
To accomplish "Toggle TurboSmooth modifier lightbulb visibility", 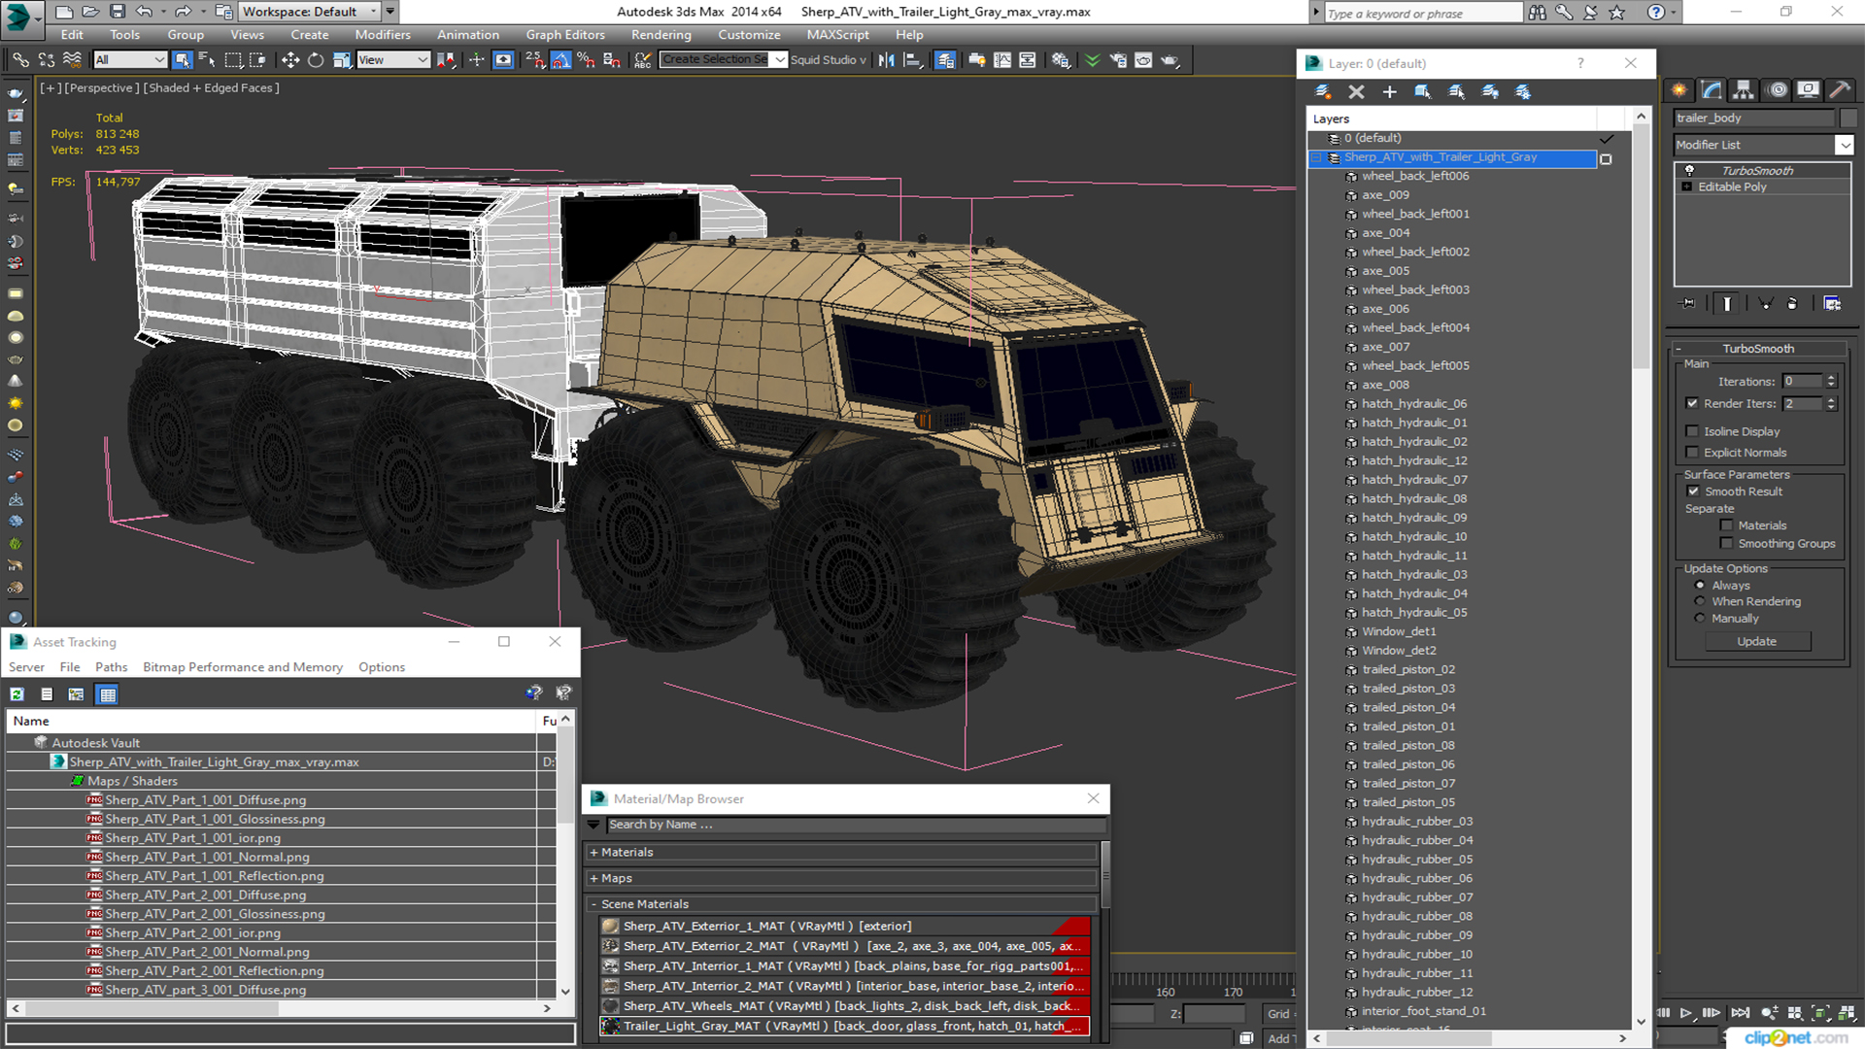I will pos(1689,170).
